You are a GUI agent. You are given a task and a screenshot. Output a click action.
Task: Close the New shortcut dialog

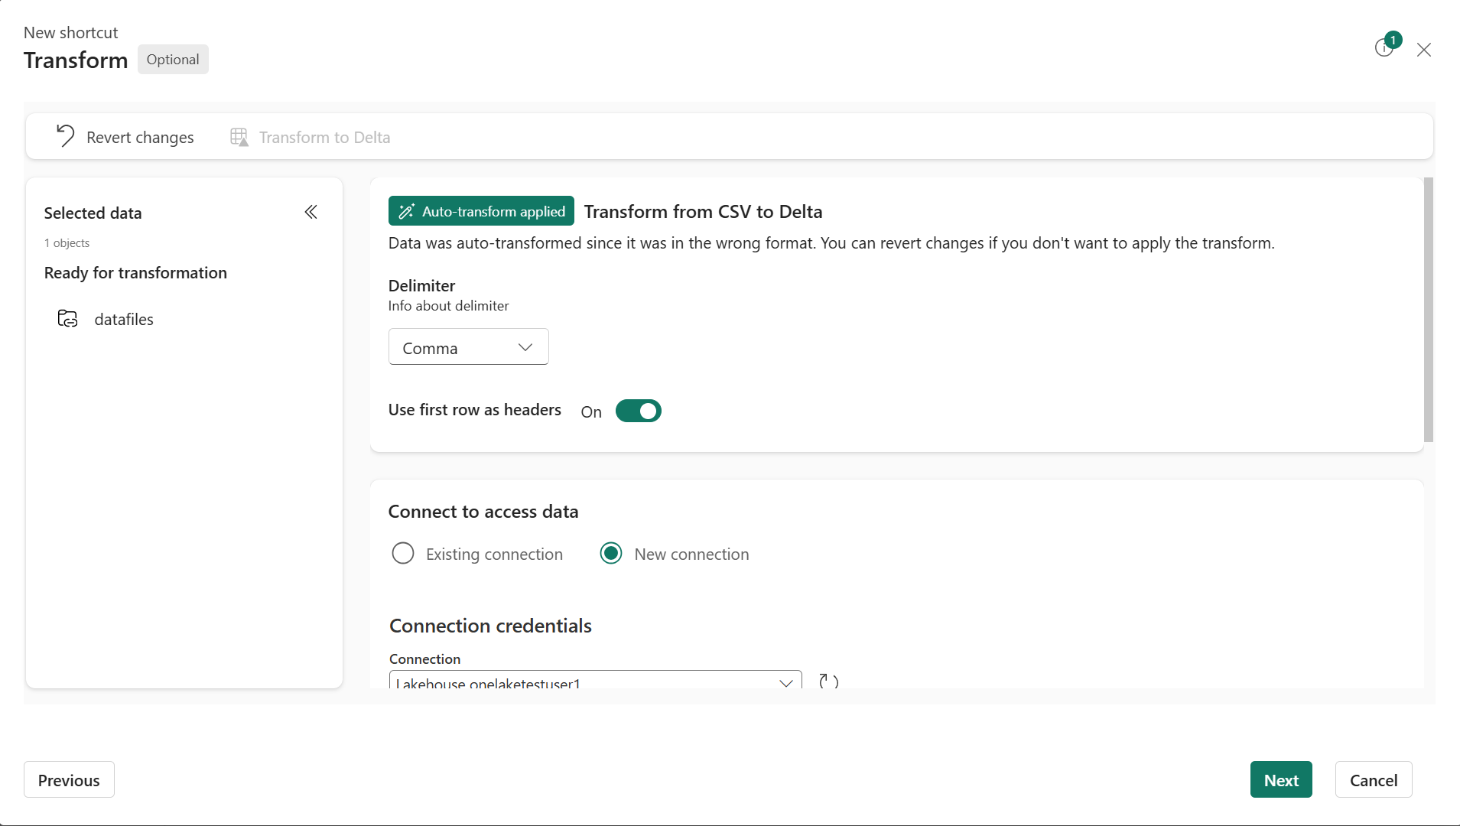click(1423, 49)
